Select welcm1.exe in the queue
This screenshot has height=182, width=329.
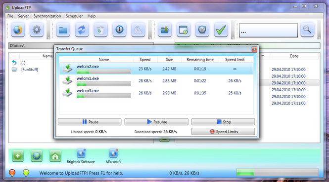point(156,81)
